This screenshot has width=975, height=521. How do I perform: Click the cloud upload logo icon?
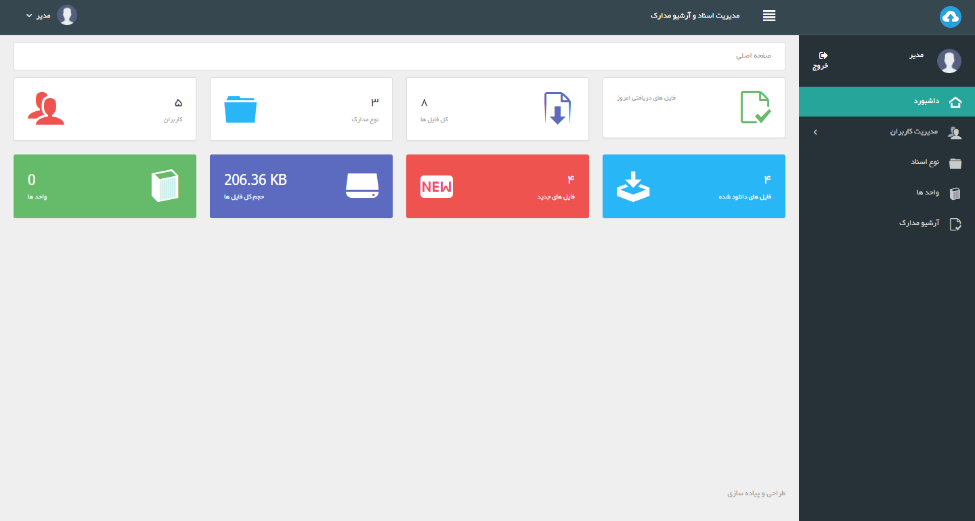point(951,17)
